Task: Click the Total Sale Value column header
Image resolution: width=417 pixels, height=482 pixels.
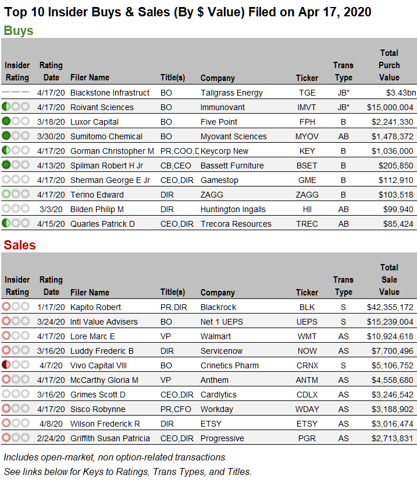Action: pyautogui.click(x=389, y=280)
